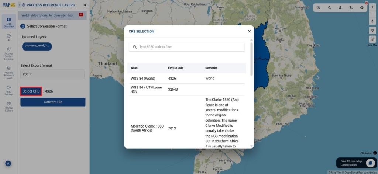Close the CRS Selection dialog
Screen dimensions: 378x174
pos(249,31)
